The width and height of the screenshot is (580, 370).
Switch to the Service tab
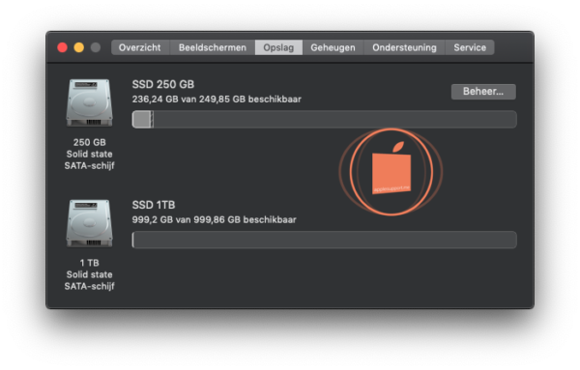point(470,47)
